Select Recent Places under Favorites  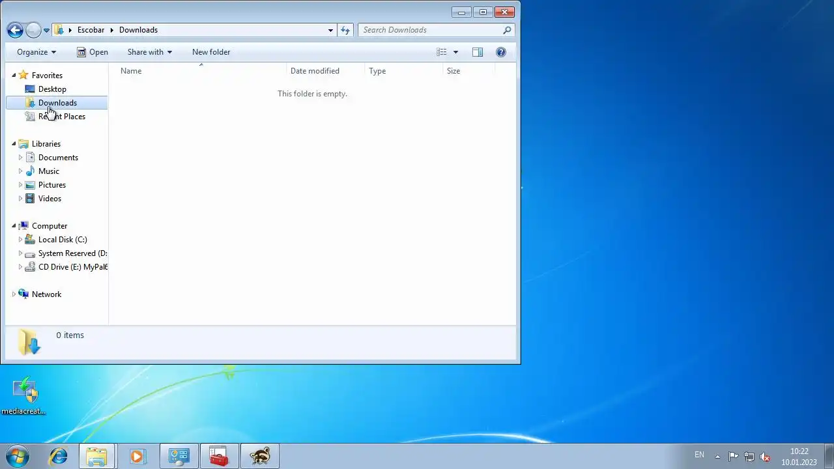click(62, 117)
